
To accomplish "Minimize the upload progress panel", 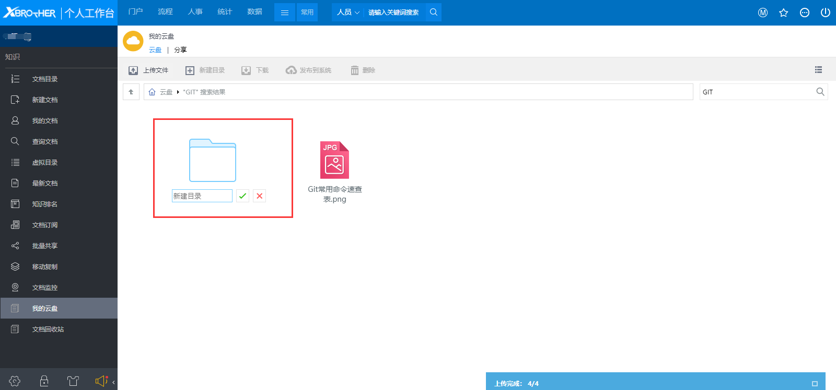I will [x=814, y=384].
